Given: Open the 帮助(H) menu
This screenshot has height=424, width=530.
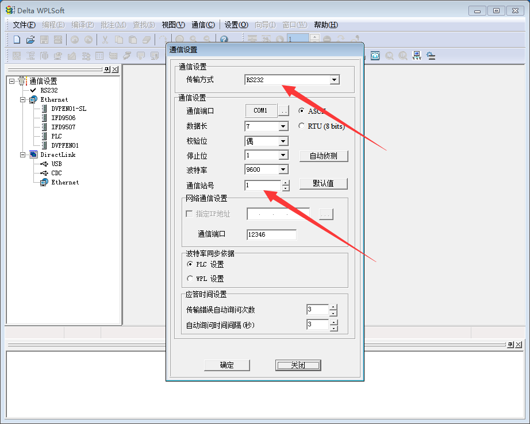Looking at the screenshot, I should click(x=326, y=25).
